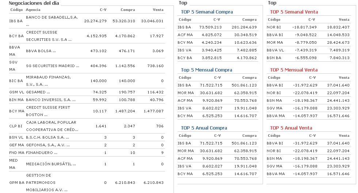Viewport: 358px width, 193px height.
Task: Click the B.S.C.H. BOLSA S.A. entry
Action: coord(47,138)
